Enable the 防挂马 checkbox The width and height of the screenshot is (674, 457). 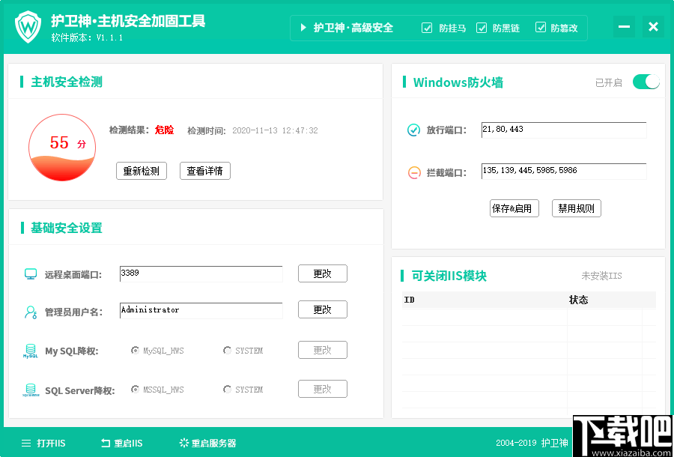pos(427,28)
